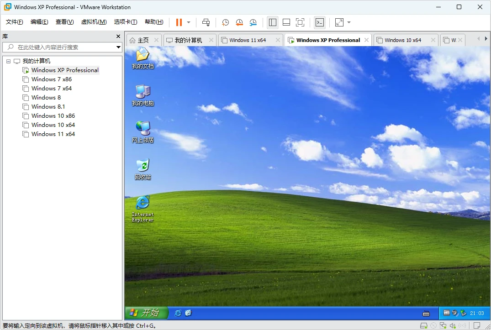
Task: Expand the library search filter dropdown
Action: click(x=118, y=47)
